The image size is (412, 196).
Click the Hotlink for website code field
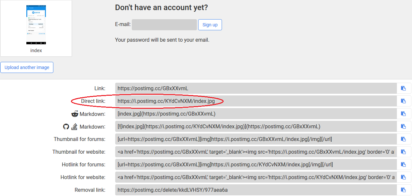(x=256, y=177)
